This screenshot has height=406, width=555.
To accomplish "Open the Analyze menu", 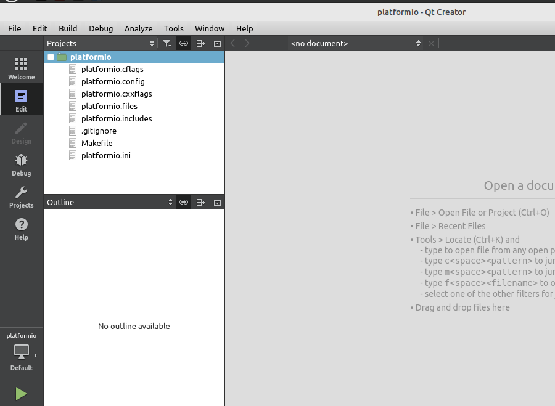I will click(x=138, y=28).
